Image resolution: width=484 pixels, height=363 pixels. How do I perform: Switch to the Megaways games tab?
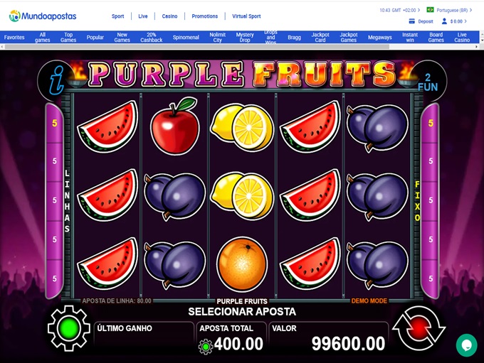click(379, 37)
